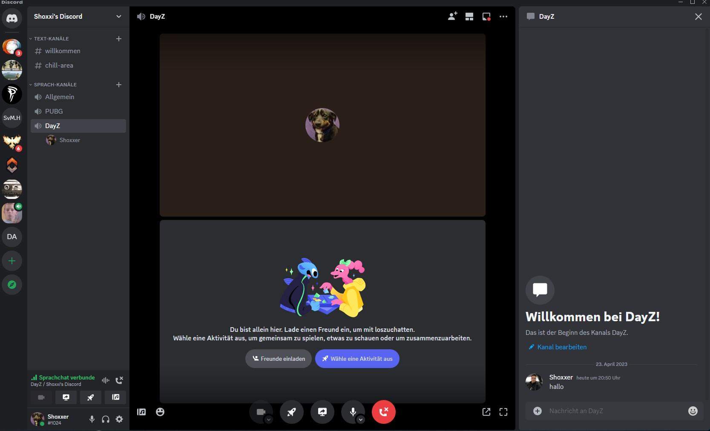710x431 pixels.
Task: Open soundboard in bottom call bar
Action: (x=141, y=412)
